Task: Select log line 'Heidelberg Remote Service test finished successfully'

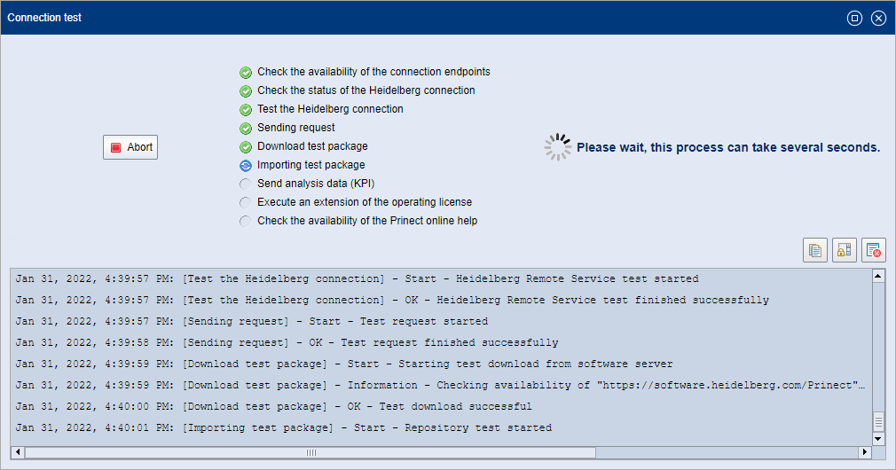Action: pos(392,300)
